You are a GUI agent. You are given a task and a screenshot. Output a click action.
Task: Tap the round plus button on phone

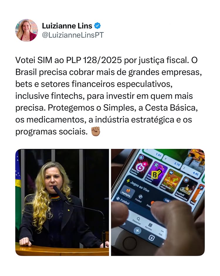(x=137, y=231)
